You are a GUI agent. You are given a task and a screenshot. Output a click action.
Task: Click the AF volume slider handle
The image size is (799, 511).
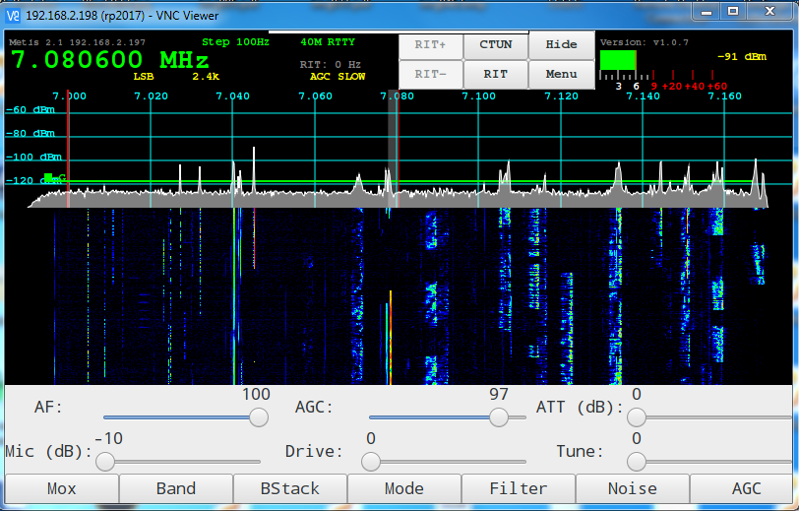pyautogui.click(x=259, y=417)
